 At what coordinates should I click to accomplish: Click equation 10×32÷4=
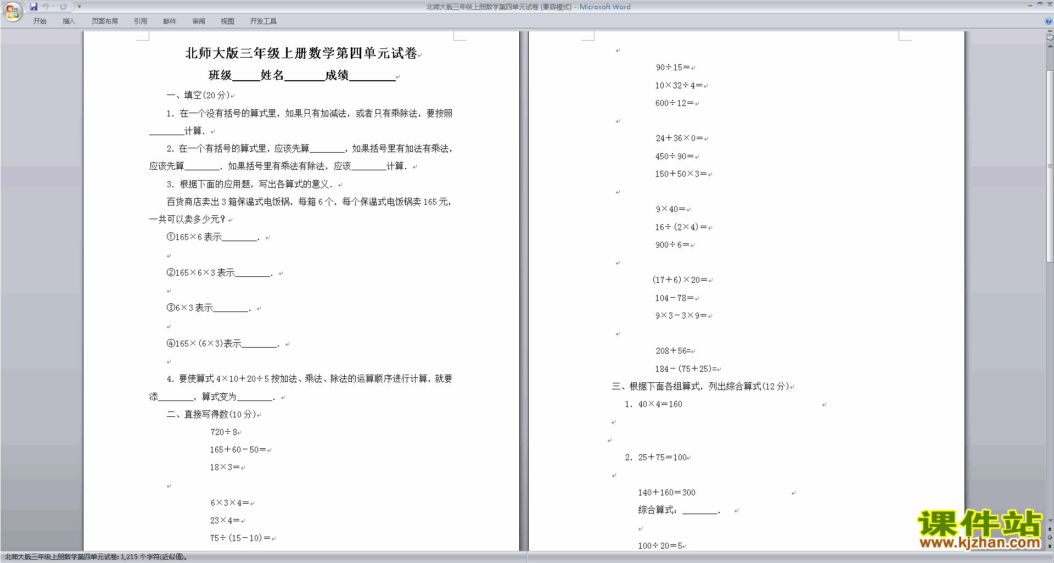tap(679, 86)
